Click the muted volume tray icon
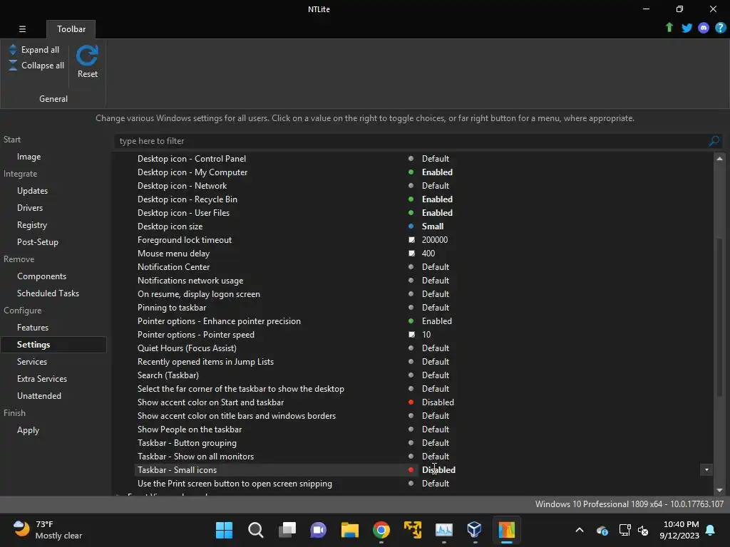The height and width of the screenshot is (547, 730). click(644, 530)
